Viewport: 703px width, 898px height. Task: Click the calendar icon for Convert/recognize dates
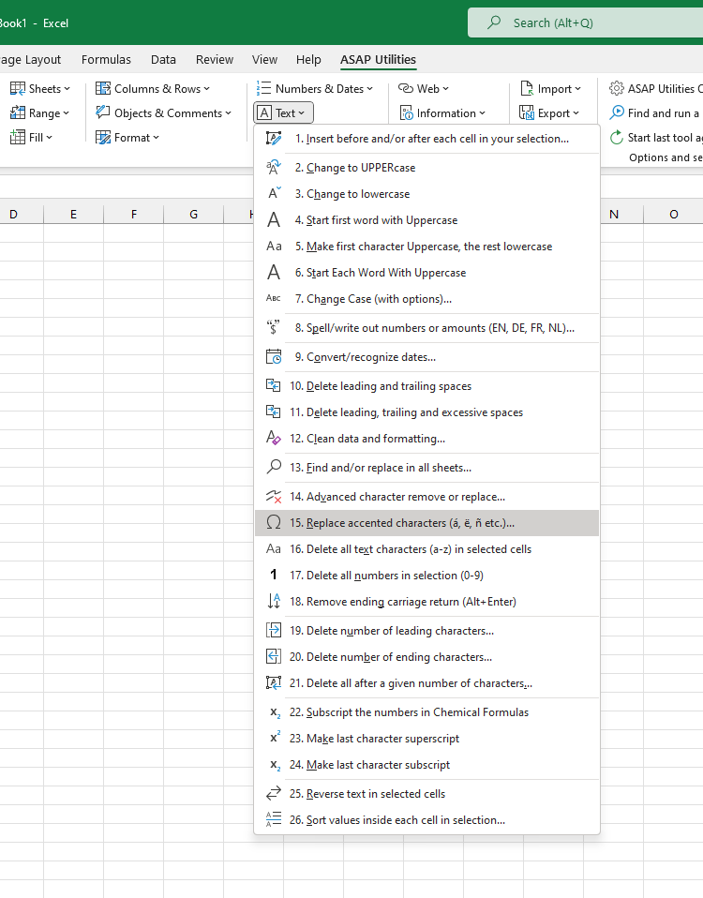point(274,357)
